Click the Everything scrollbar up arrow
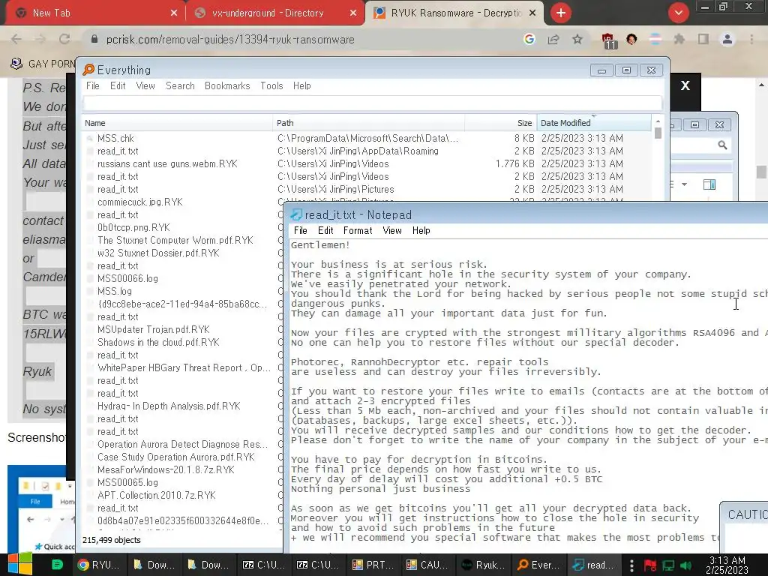 (658, 121)
